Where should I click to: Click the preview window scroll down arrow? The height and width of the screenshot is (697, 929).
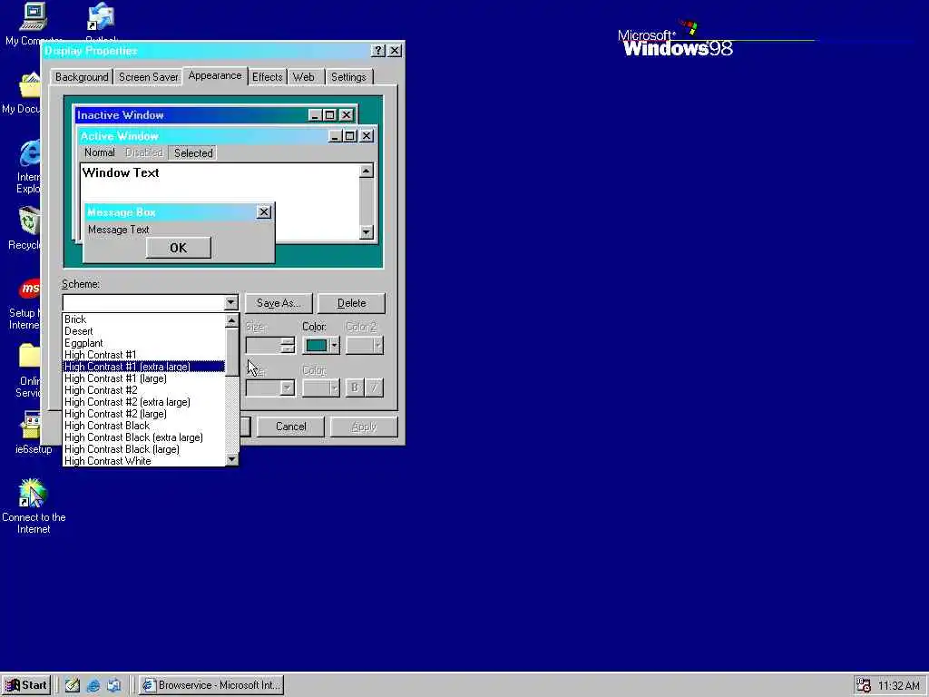pos(367,231)
